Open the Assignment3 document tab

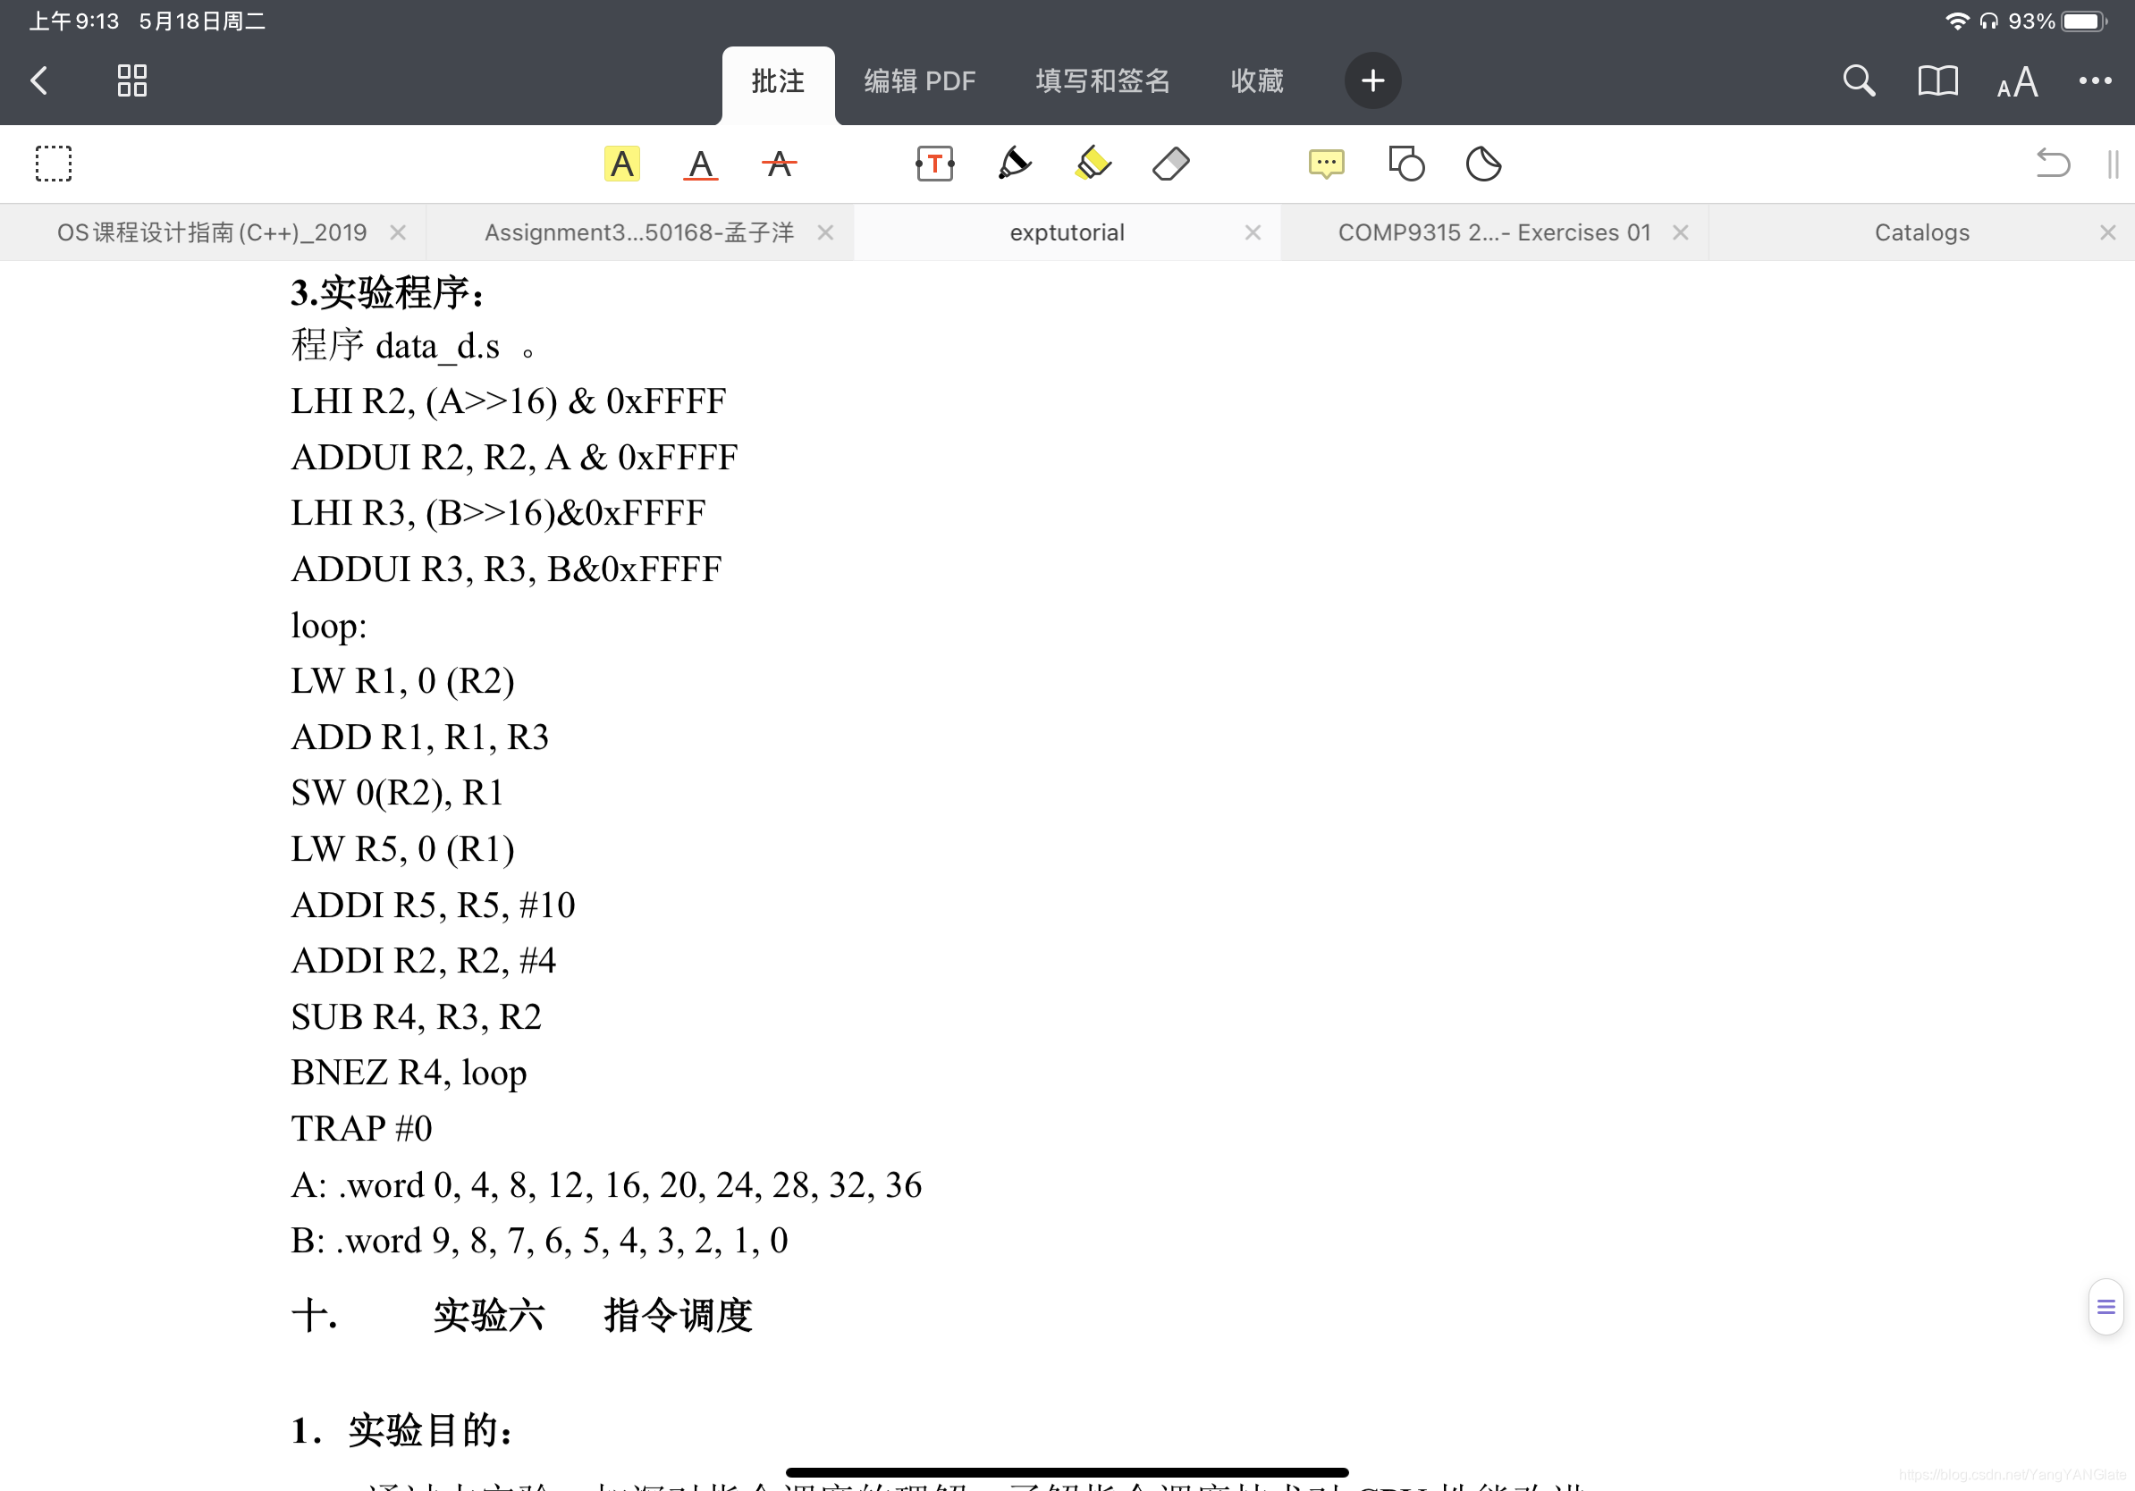[639, 232]
